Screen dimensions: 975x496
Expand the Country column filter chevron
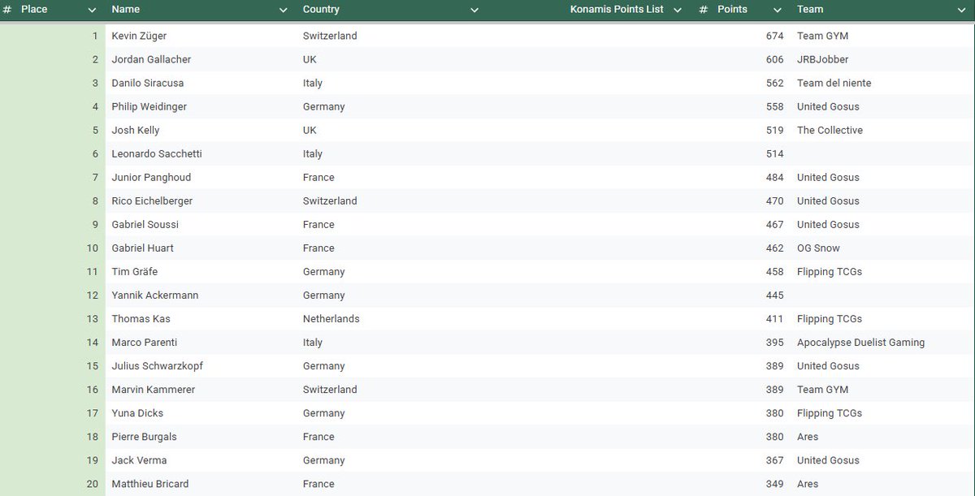pos(474,11)
